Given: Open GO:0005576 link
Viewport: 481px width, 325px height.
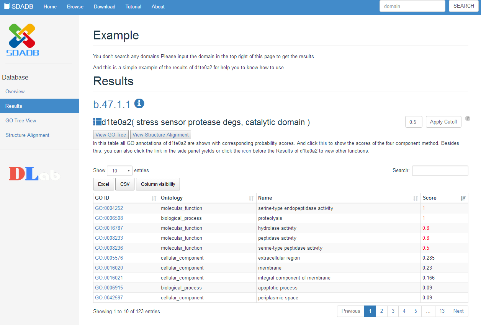Looking at the screenshot, I should tap(109, 258).
